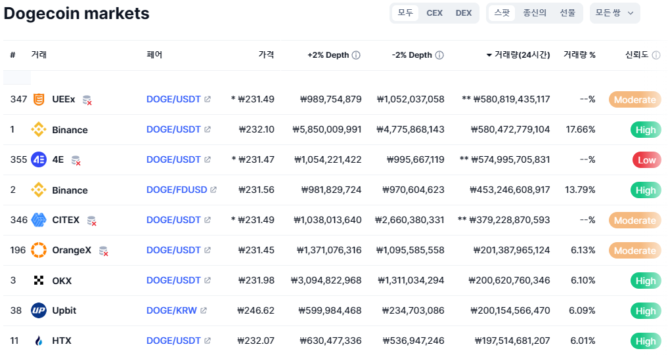Click the Dogecoin markets heading

(77, 13)
